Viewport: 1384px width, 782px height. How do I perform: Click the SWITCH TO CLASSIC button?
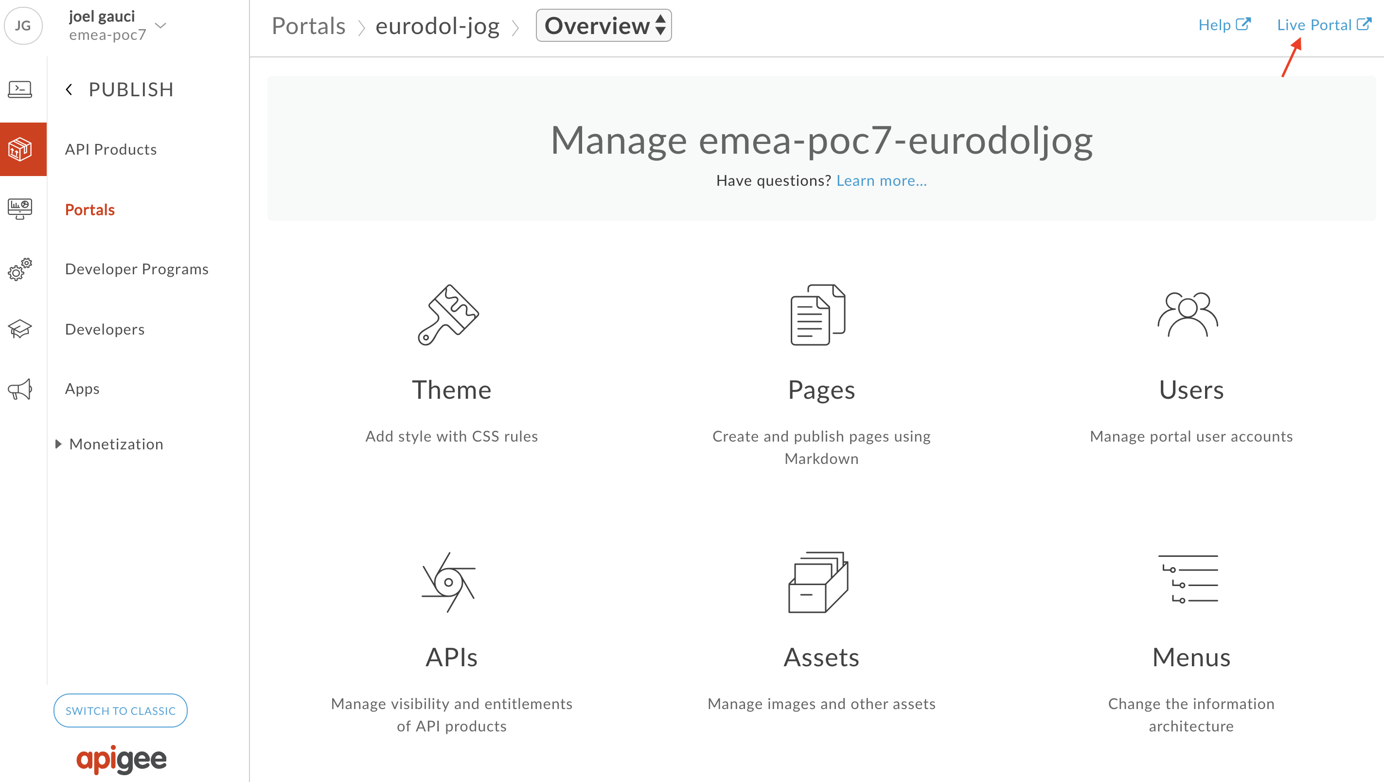click(x=120, y=711)
